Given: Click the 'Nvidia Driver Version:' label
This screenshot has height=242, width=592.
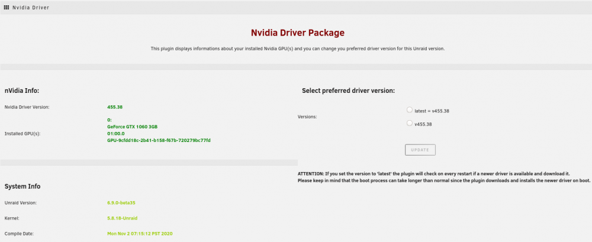Looking at the screenshot, I should (x=27, y=107).
